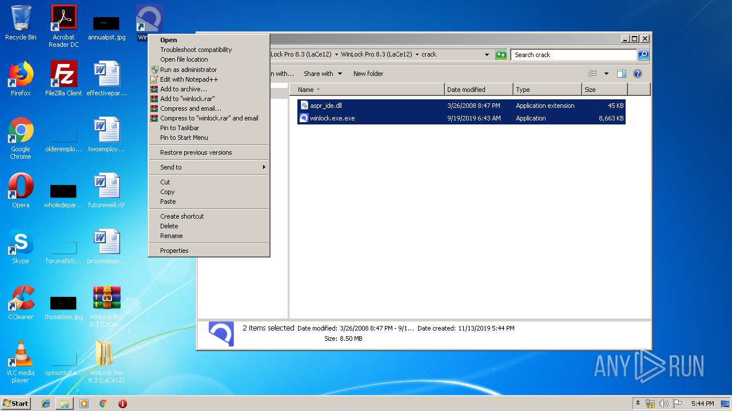The width and height of the screenshot is (732, 411).
Task: Open the change view options dropdown arrow
Action: pos(606,74)
